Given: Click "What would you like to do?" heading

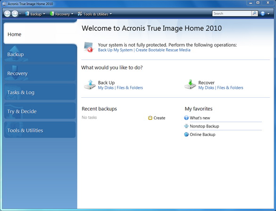Looking at the screenshot, I should pyautogui.click(x=112, y=68).
